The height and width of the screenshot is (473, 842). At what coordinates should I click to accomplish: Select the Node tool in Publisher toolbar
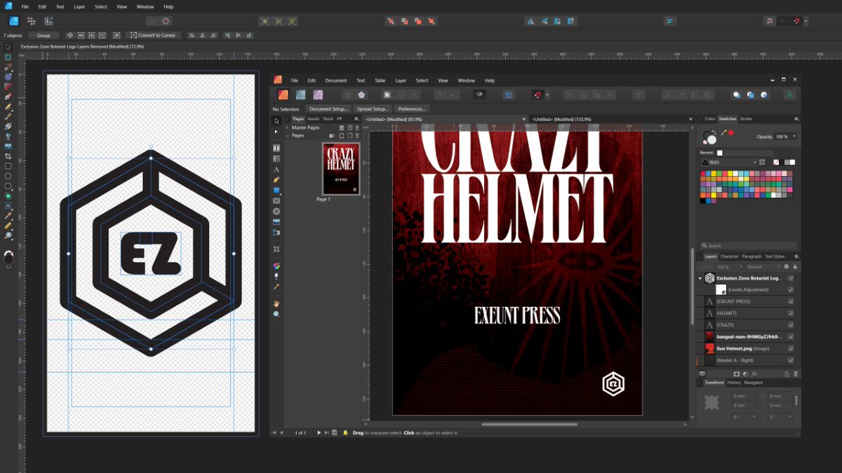[276, 131]
